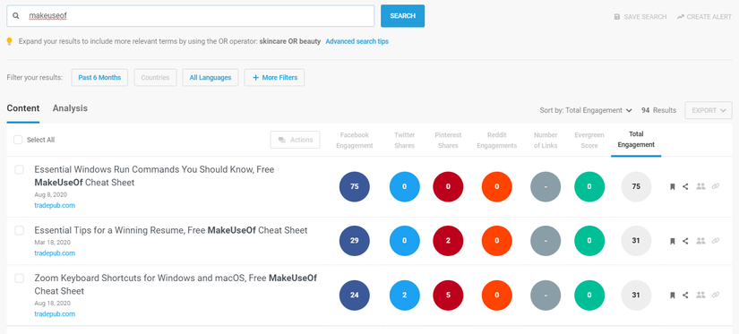Expand the More Filters options
The image size is (739, 334).
coord(274,78)
